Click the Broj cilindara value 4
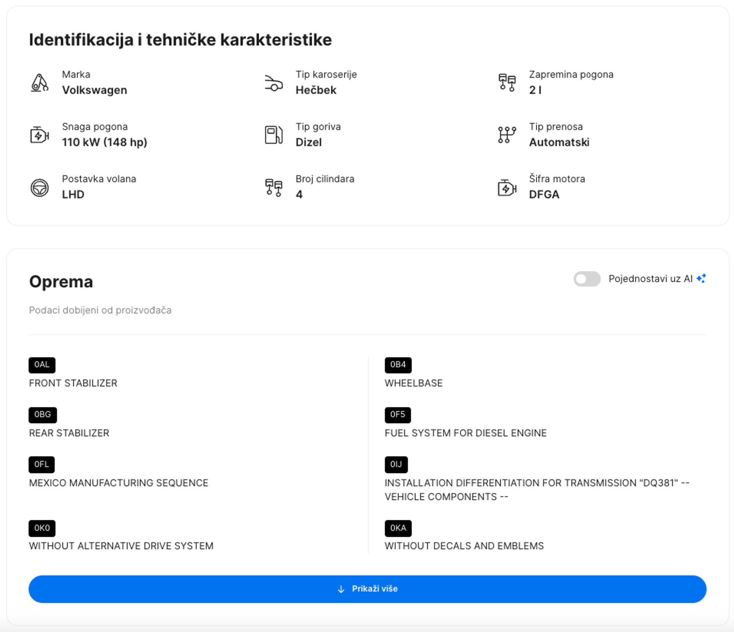Screen dimensions: 734x632 pyautogui.click(x=299, y=195)
